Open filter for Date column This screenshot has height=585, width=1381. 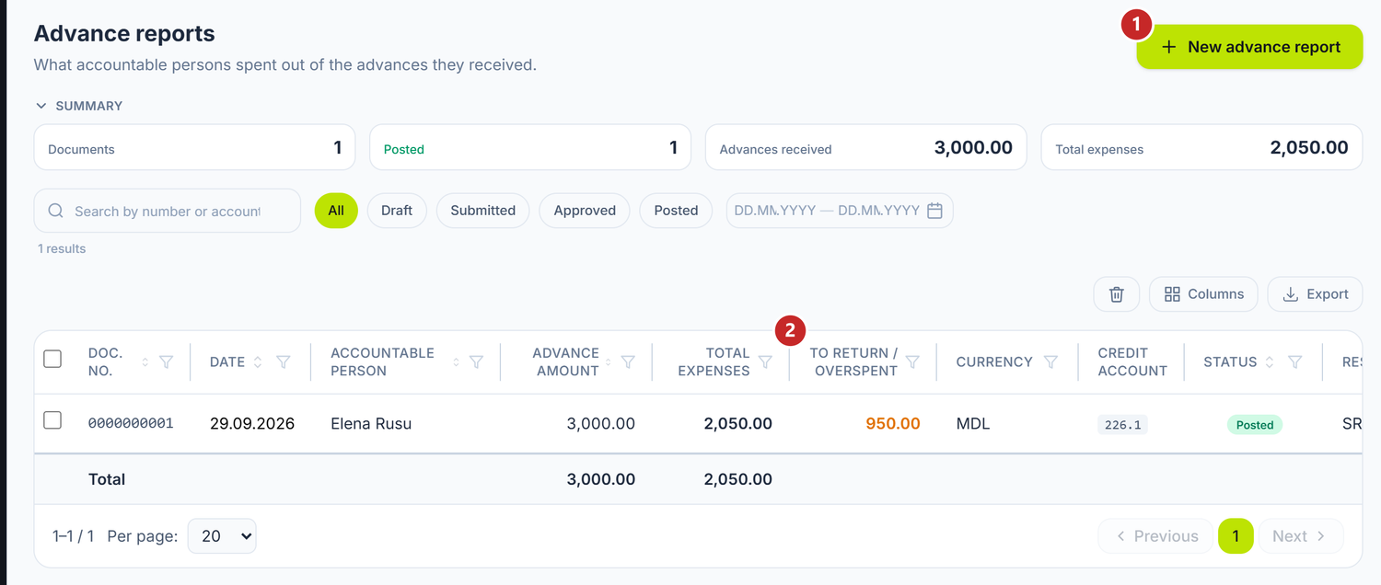click(284, 362)
